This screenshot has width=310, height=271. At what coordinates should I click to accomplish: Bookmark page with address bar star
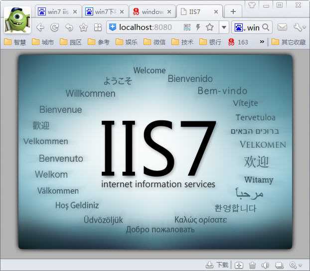coord(209,27)
